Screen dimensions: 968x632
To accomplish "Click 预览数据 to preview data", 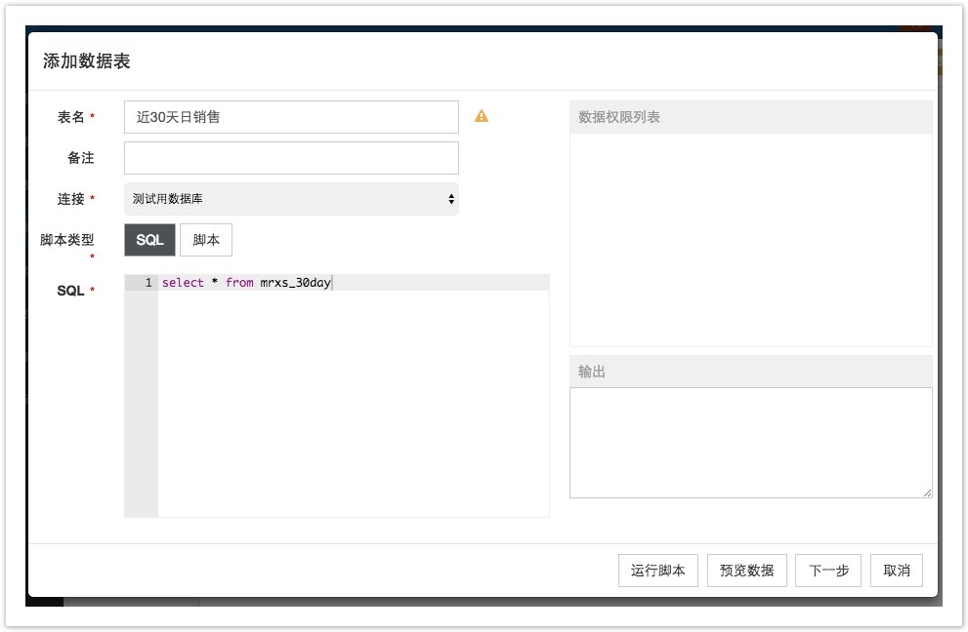I will pos(747,571).
